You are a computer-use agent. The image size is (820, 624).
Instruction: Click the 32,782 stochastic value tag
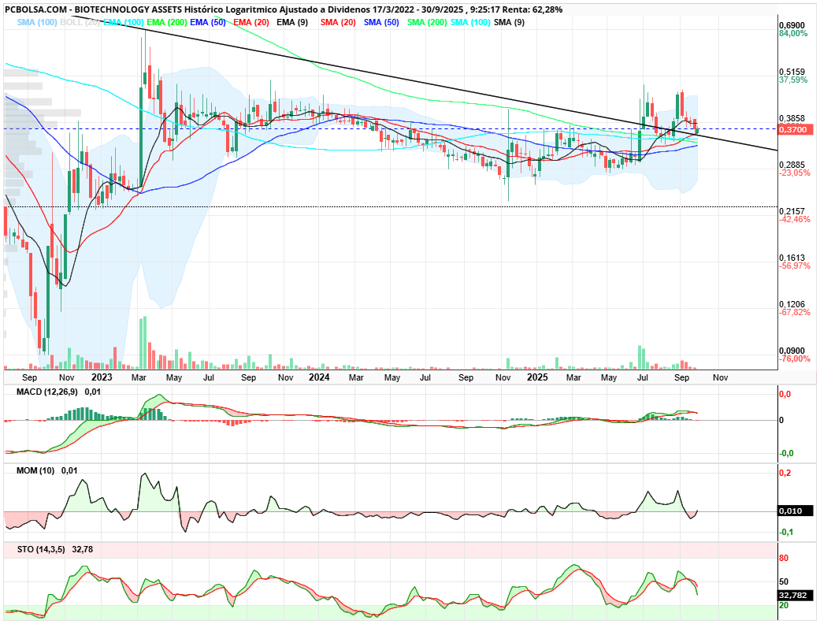792,596
